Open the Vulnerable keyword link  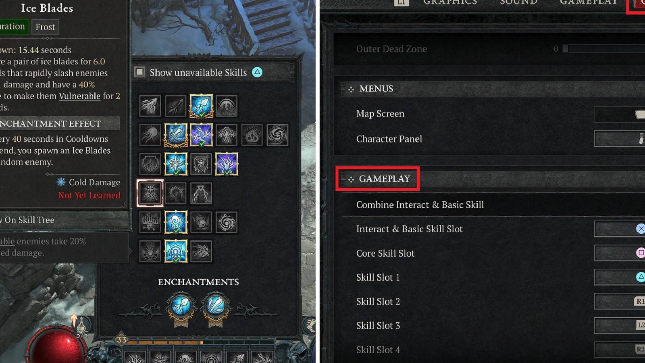click(x=79, y=96)
